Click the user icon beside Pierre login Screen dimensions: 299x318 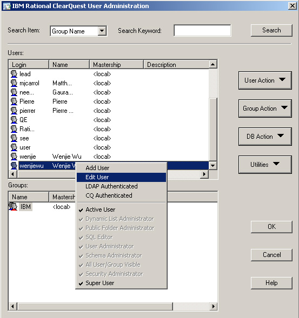coord(14,102)
